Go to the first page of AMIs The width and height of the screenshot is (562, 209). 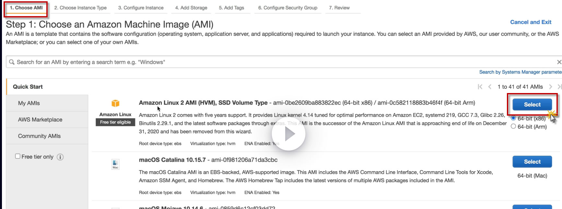(x=480, y=87)
